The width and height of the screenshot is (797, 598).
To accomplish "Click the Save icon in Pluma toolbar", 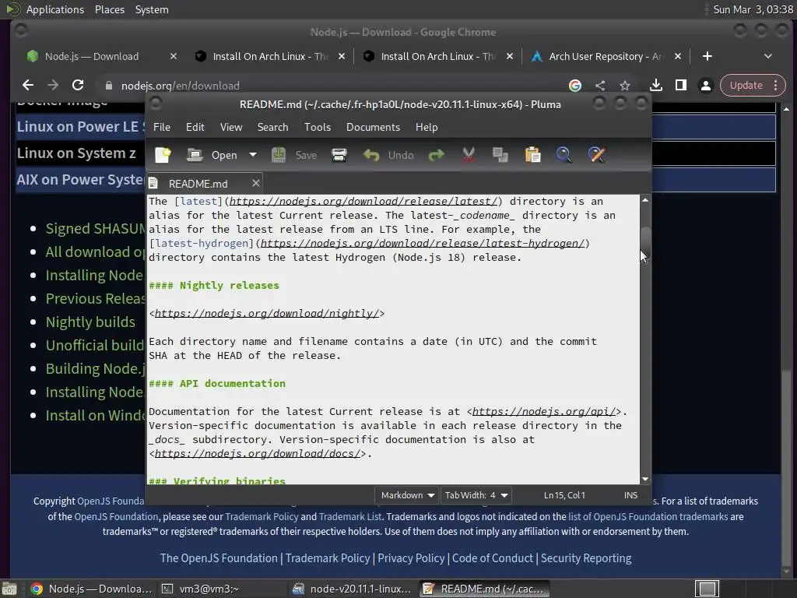I will coord(279,155).
